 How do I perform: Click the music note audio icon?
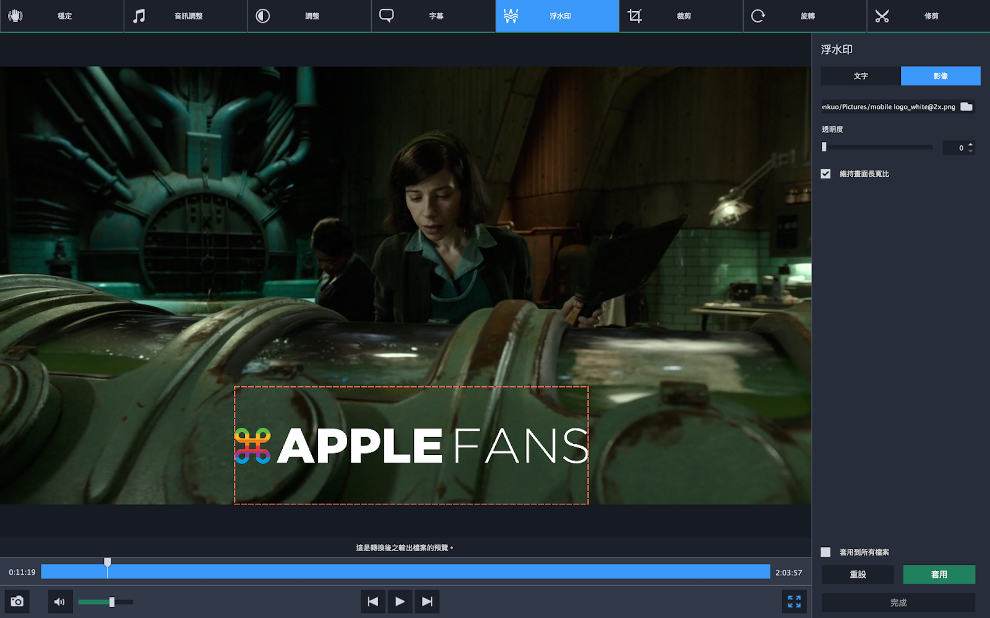coord(139,15)
